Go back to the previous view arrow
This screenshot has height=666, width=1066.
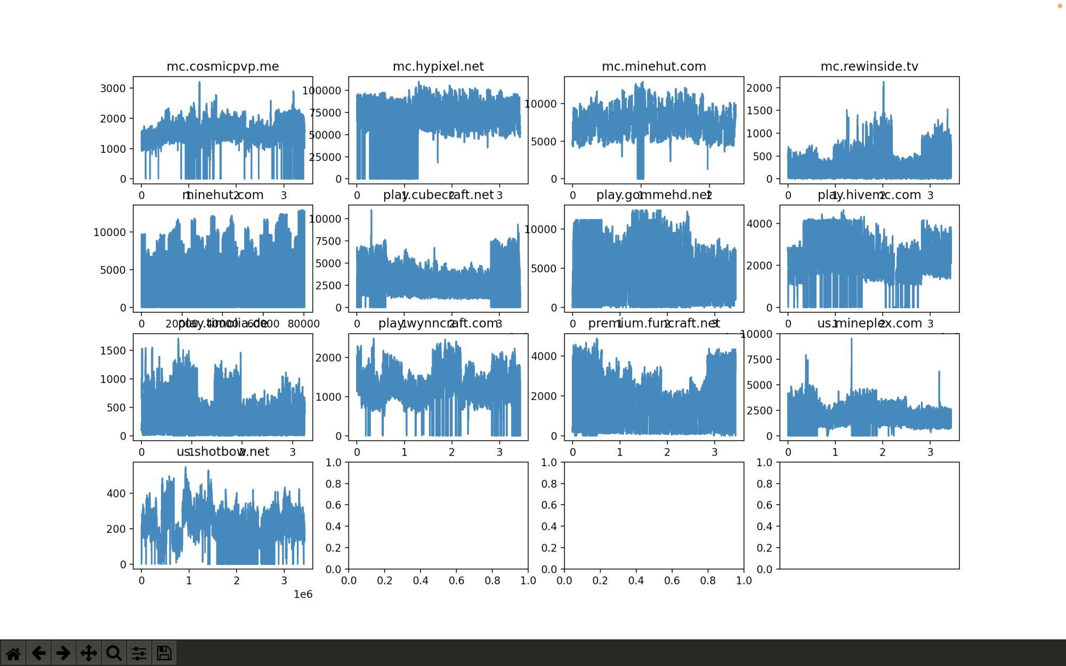tap(38, 653)
